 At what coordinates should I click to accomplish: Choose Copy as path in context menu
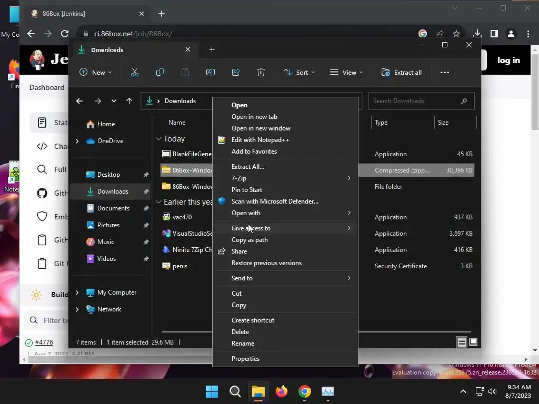point(249,240)
